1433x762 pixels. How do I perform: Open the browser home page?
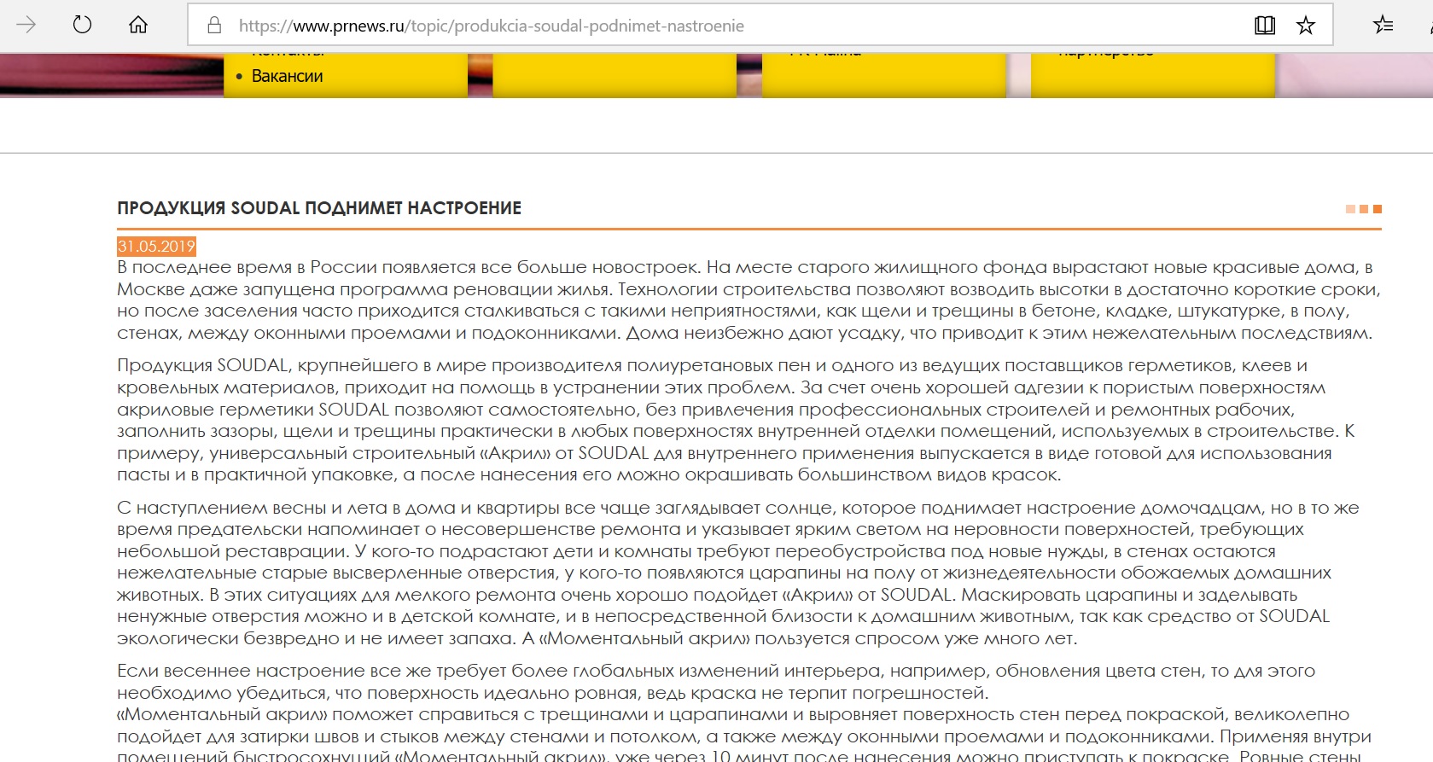[138, 25]
